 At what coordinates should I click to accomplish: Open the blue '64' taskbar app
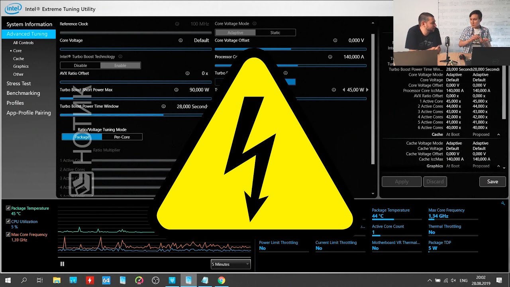pos(106,280)
